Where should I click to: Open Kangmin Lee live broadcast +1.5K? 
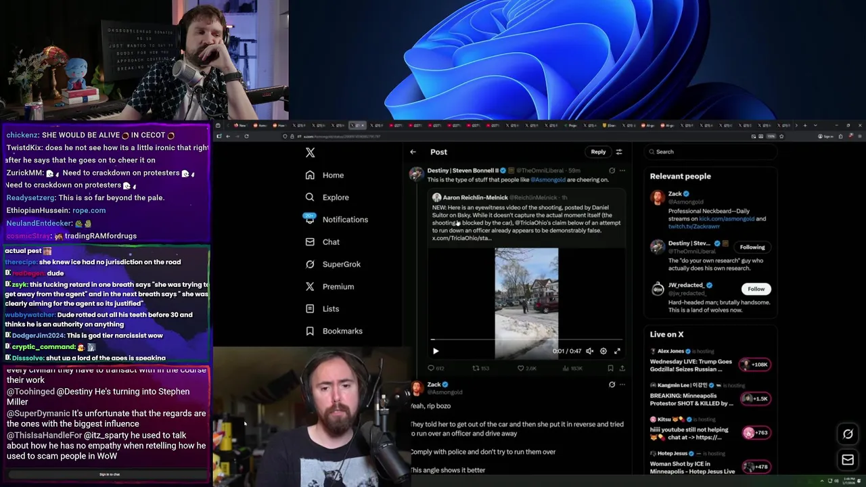pos(710,396)
